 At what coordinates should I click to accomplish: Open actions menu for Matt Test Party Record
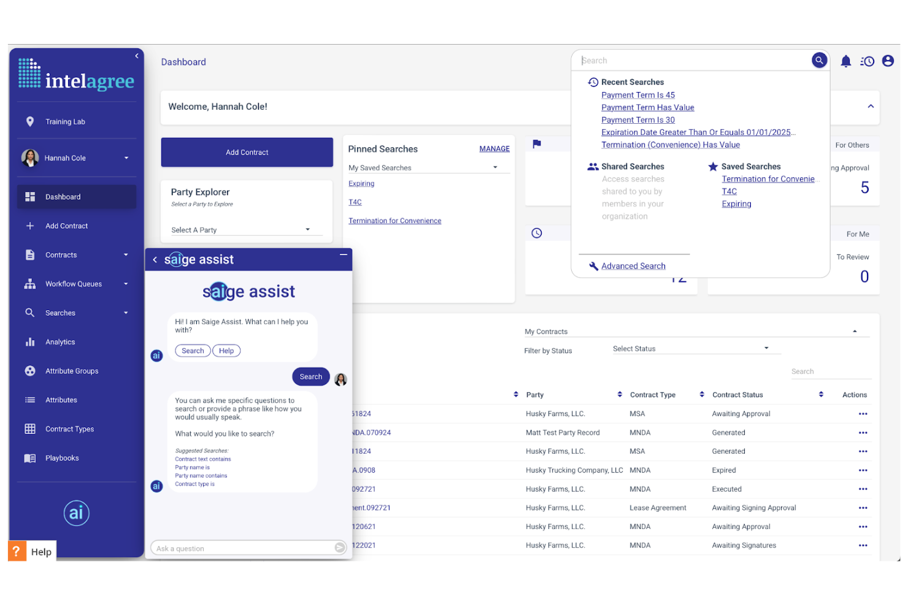point(863,433)
